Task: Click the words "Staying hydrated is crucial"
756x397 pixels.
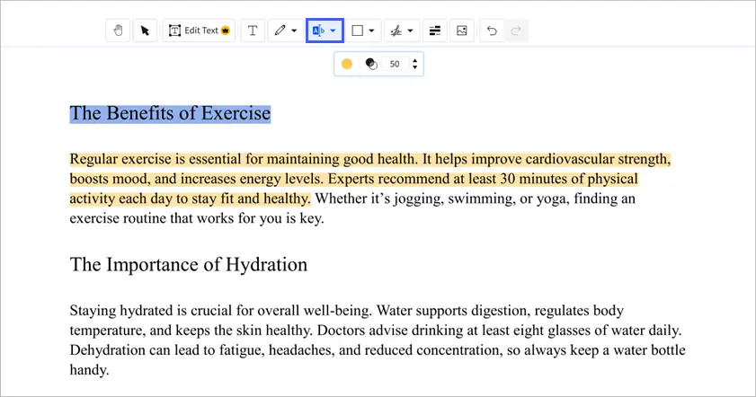Action: (x=151, y=311)
